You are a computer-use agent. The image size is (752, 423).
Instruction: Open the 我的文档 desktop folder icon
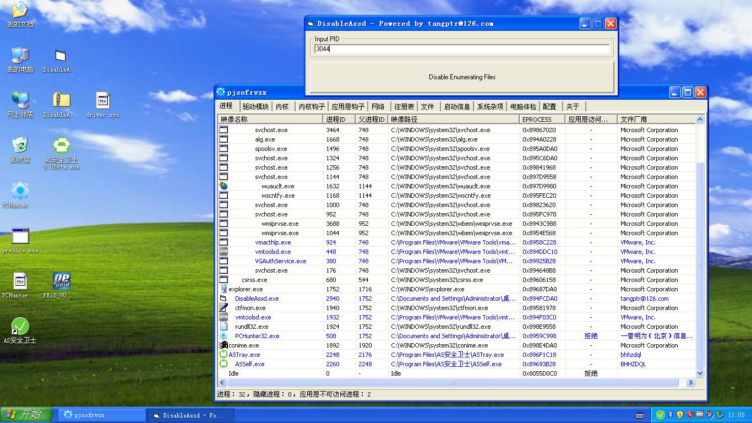tap(20, 10)
